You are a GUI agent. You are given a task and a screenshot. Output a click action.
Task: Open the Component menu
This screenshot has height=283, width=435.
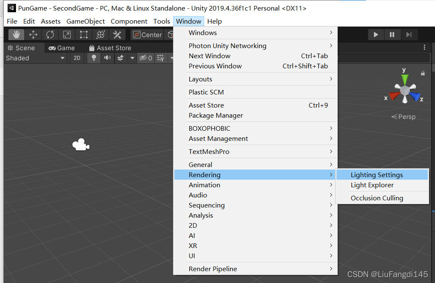pyautogui.click(x=129, y=22)
